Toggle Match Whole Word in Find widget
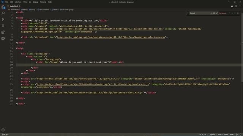 tap(214, 13)
